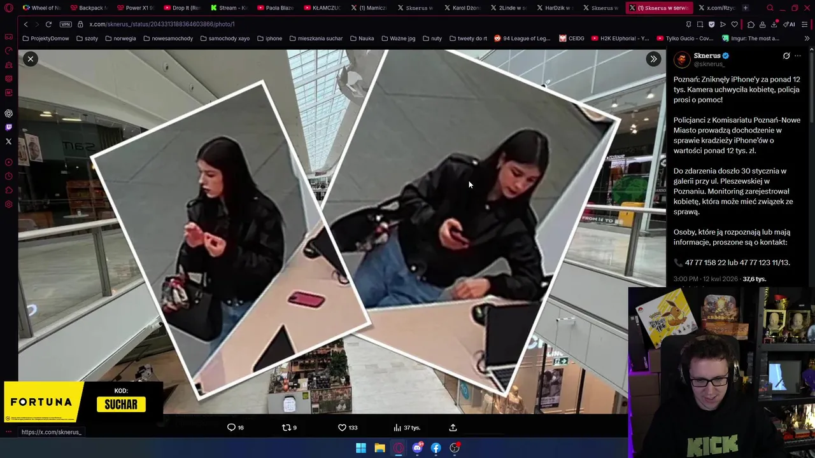
Task: Share the tweet via the upload arrow icon
Action: (453, 427)
